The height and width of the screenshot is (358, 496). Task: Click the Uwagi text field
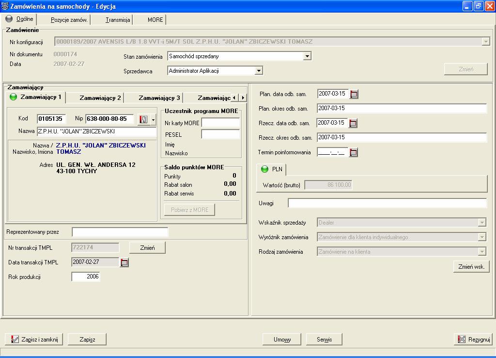coord(387,203)
